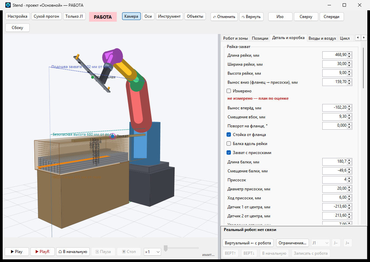Viewport: 370px width, 262px height.
Task: Open the ×1 speed dropdown
Action: pos(152,252)
